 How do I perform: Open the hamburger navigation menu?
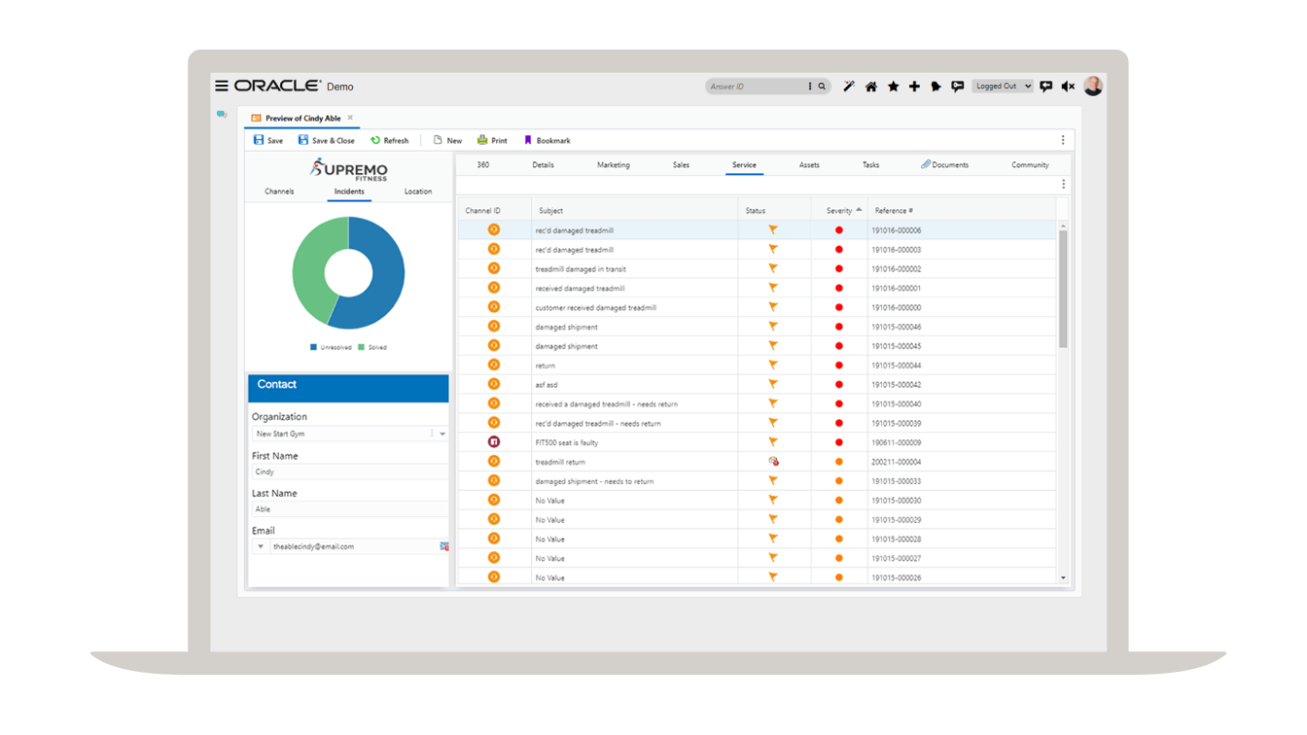coord(222,86)
